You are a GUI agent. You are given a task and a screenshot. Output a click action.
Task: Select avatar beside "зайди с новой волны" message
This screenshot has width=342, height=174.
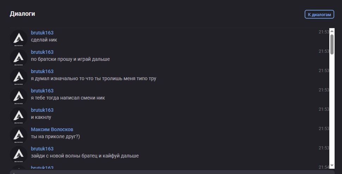(x=19, y=155)
